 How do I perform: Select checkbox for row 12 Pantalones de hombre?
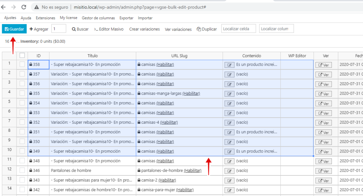click(x=22, y=170)
